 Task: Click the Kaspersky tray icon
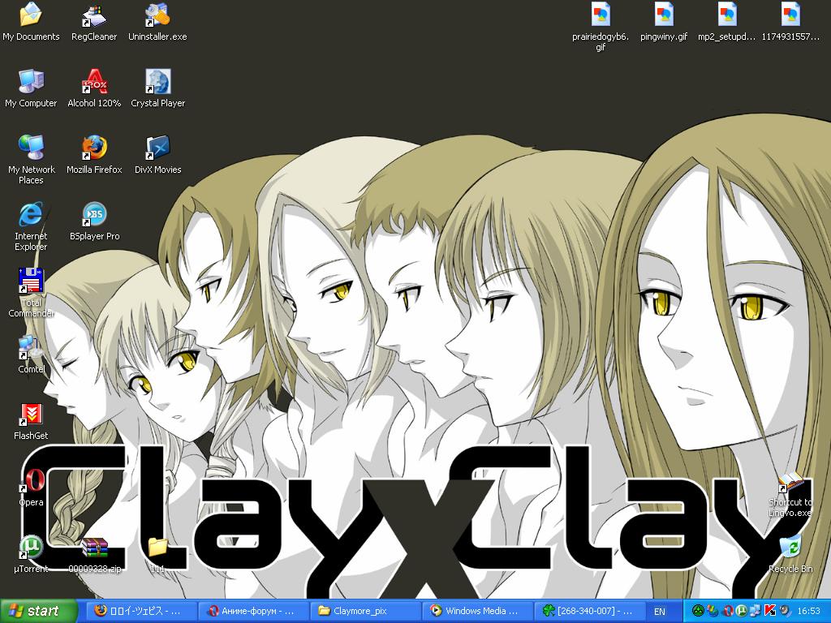point(770,612)
